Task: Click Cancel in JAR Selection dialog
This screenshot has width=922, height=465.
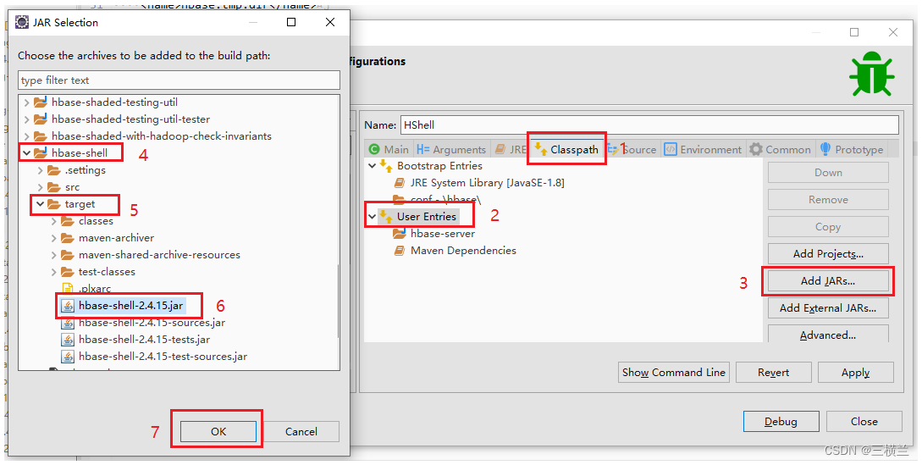Action: (x=301, y=431)
